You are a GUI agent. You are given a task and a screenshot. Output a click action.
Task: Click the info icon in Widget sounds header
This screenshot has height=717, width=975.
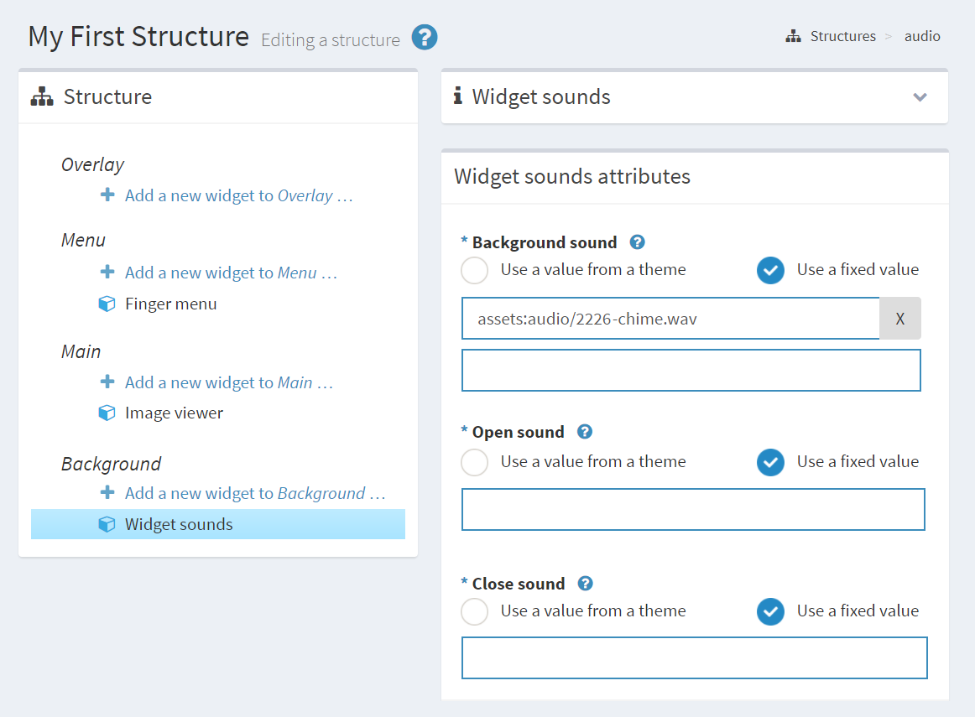pyautogui.click(x=458, y=96)
